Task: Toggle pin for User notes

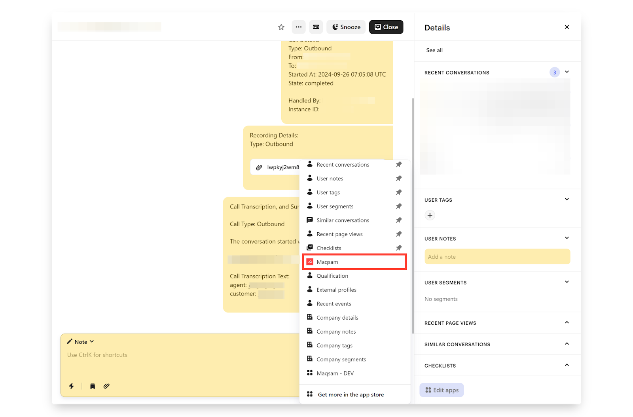Action: pyautogui.click(x=399, y=178)
